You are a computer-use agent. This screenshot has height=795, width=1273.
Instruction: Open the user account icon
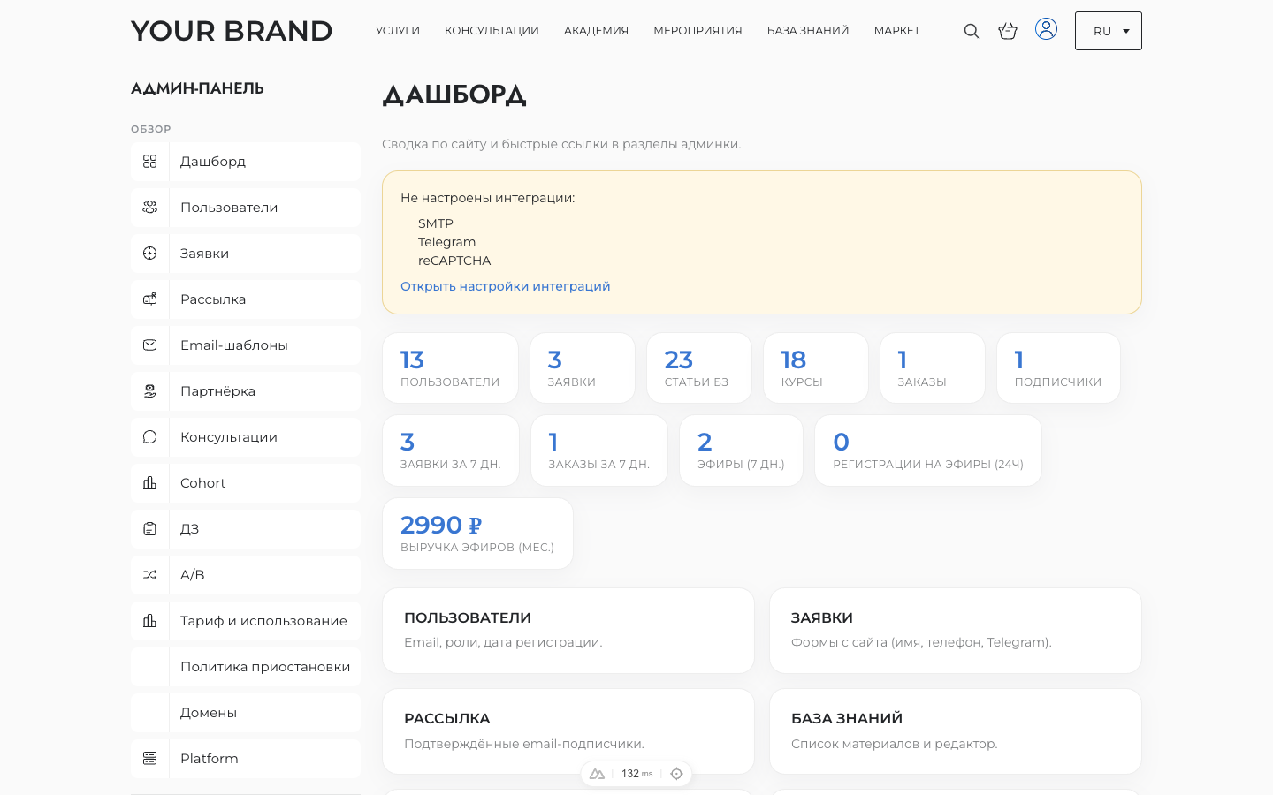pyautogui.click(x=1046, y=29)
